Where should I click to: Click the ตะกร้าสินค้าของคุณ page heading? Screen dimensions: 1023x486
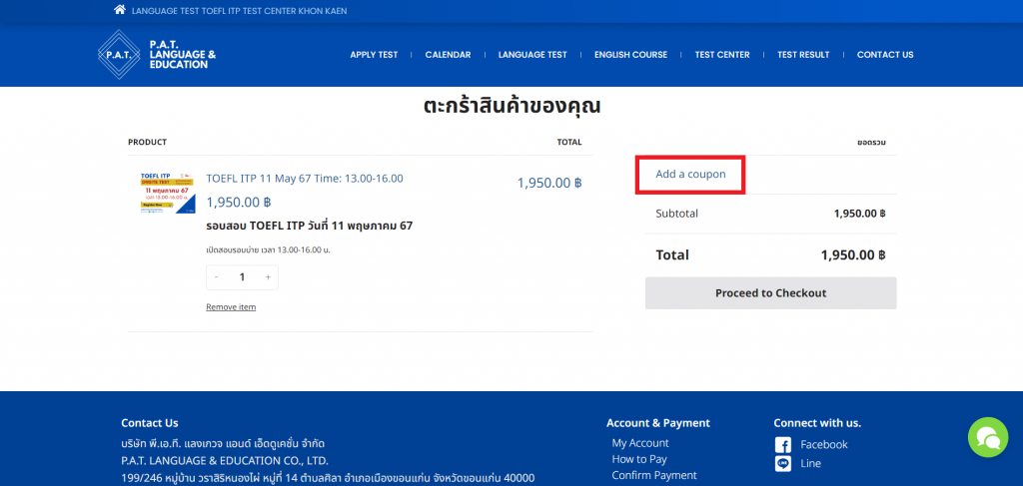tap(511, 106)
